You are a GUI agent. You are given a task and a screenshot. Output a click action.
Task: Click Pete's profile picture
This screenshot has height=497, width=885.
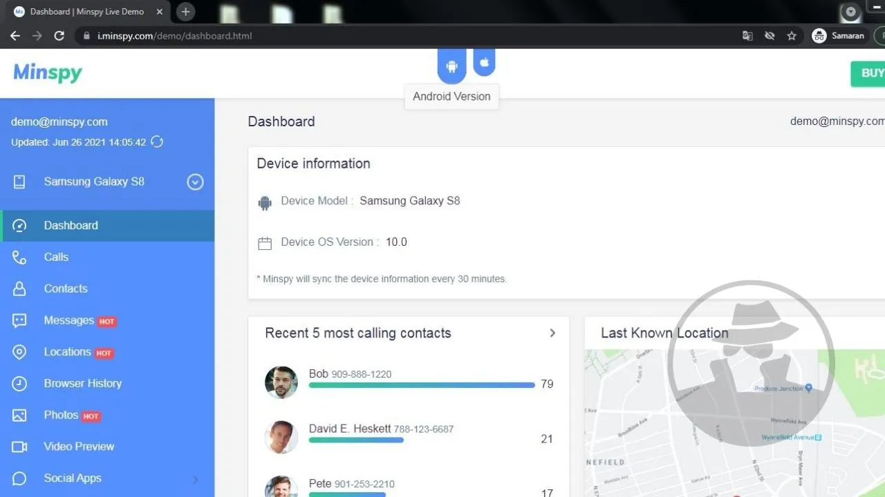(x=281, y=486)
